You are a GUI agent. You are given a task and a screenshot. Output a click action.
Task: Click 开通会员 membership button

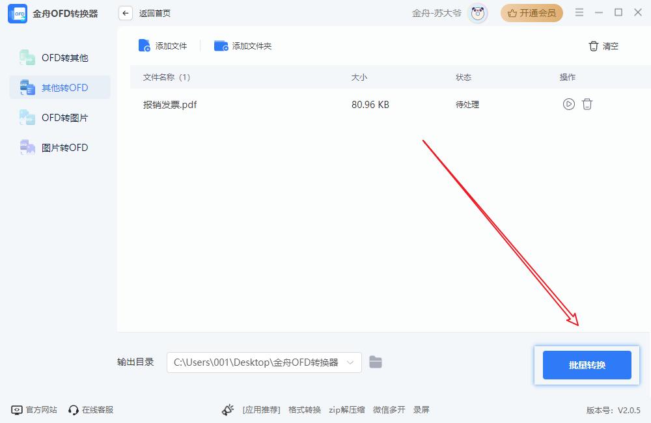coord(532,13)
